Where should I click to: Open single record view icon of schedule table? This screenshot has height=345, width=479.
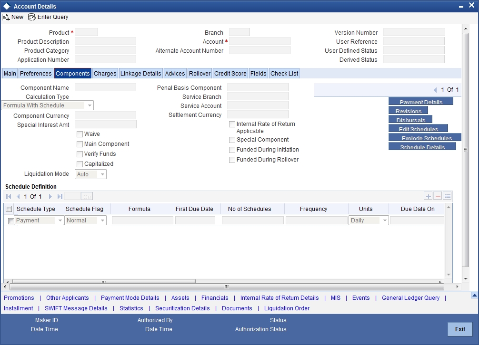point(448,196)
